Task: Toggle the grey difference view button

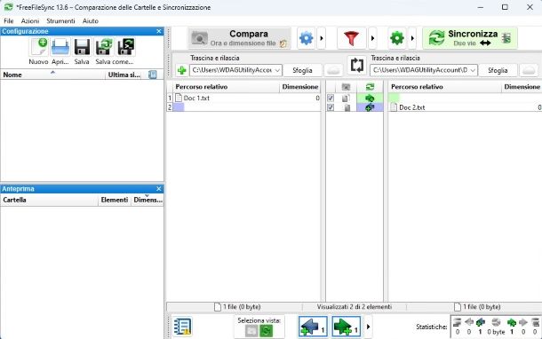Action: (251, 331)
